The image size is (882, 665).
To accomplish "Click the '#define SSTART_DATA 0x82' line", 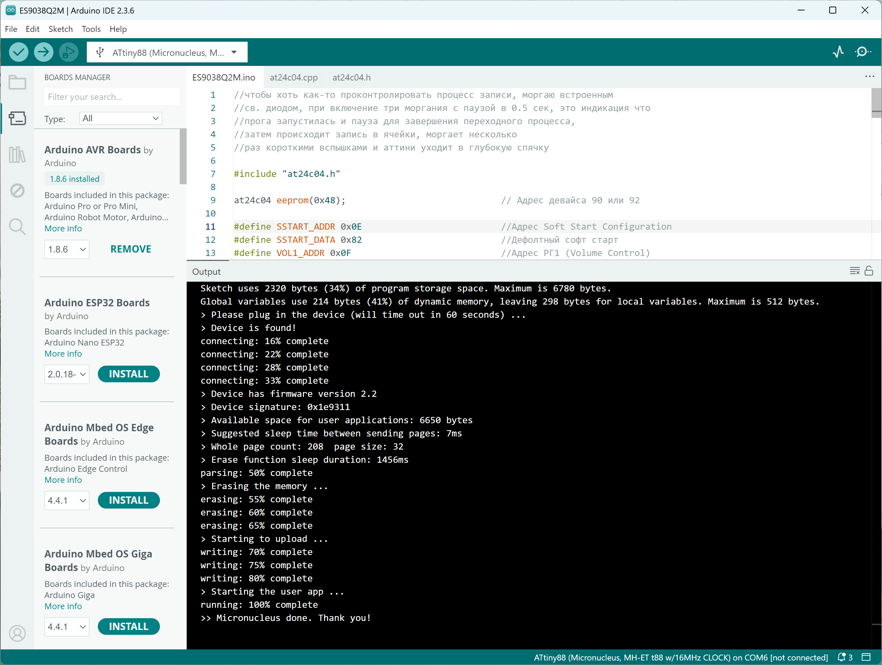I will pyautogui.click(x=297, y=240).
